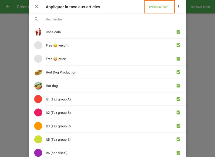Click the ENREGISTRER button behind the dialog
Viewport: 215px width, 157px height.
200,7
